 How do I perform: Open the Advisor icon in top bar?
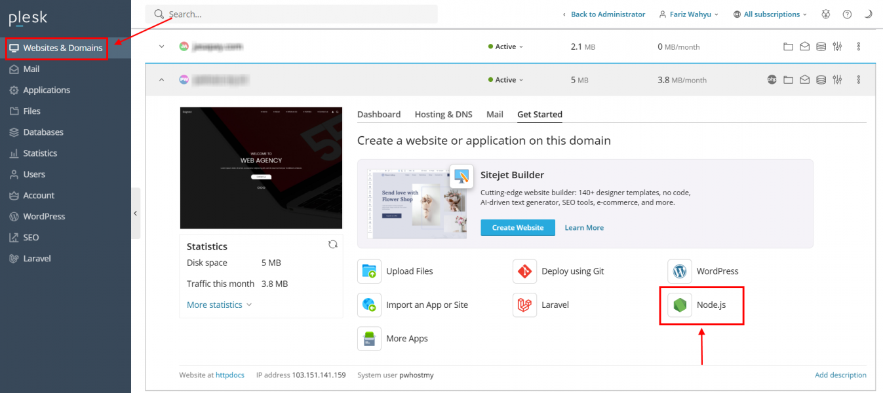click(x=827, y=14)
